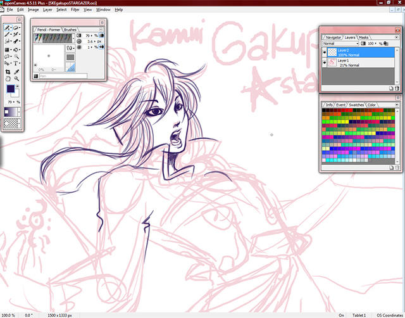Select the Crop tool
405x318 pixels.
(x=8, y=72)
